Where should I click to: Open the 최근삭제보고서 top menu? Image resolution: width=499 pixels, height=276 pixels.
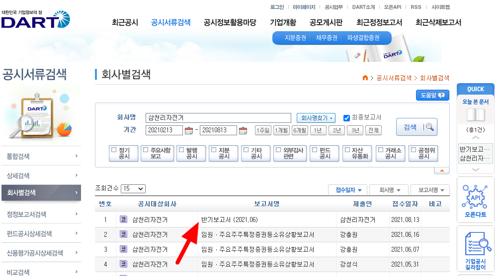pyautogui.click(x=438, y=22)
